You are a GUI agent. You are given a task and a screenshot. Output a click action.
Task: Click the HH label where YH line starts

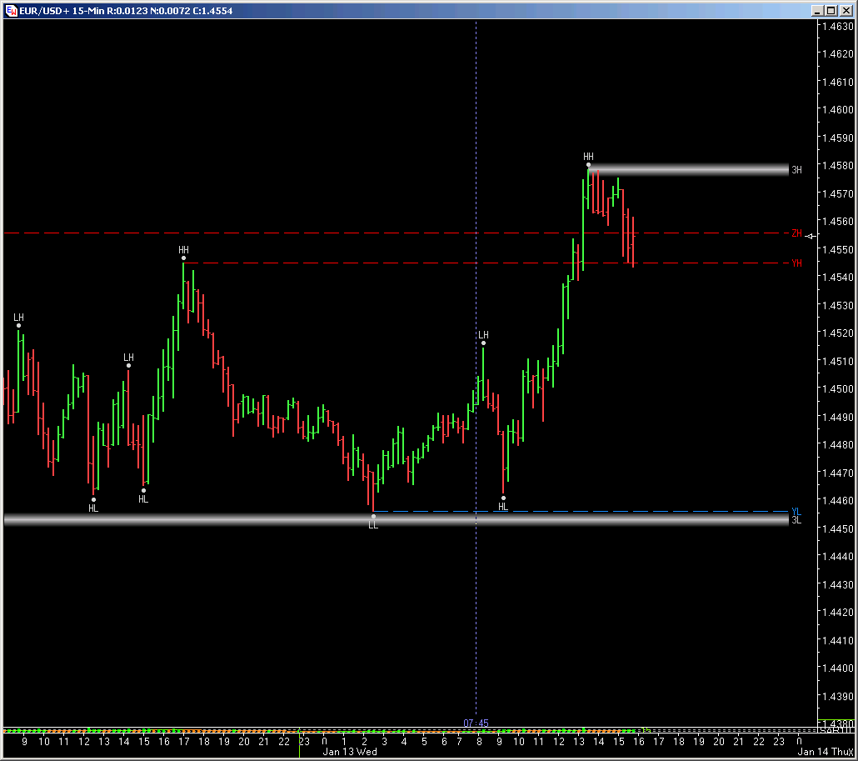(x=183, y=250)
